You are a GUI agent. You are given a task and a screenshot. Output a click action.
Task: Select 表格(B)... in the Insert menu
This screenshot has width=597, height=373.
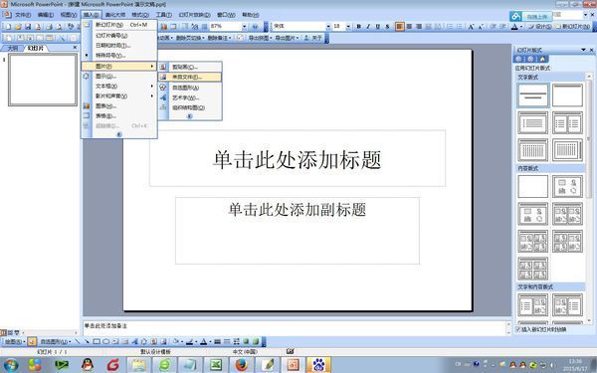[x=119, y=115]
